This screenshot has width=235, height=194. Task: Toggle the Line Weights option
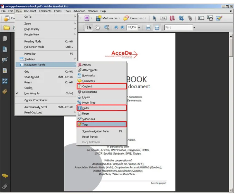(x=46, y=93)
